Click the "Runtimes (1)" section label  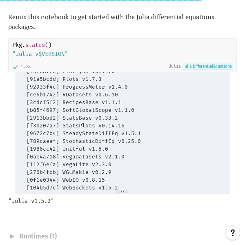[38, 236]
